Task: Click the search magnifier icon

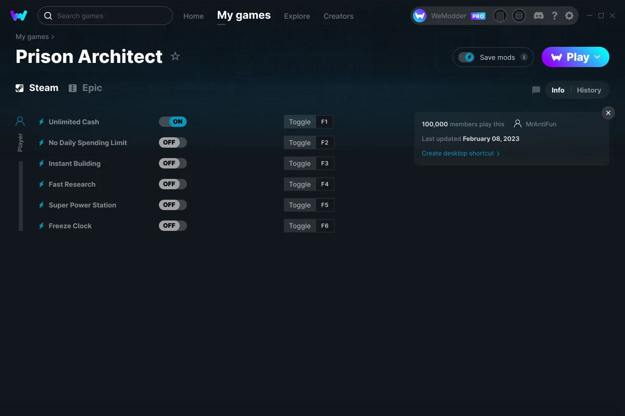Action: (x=48, y=16)
